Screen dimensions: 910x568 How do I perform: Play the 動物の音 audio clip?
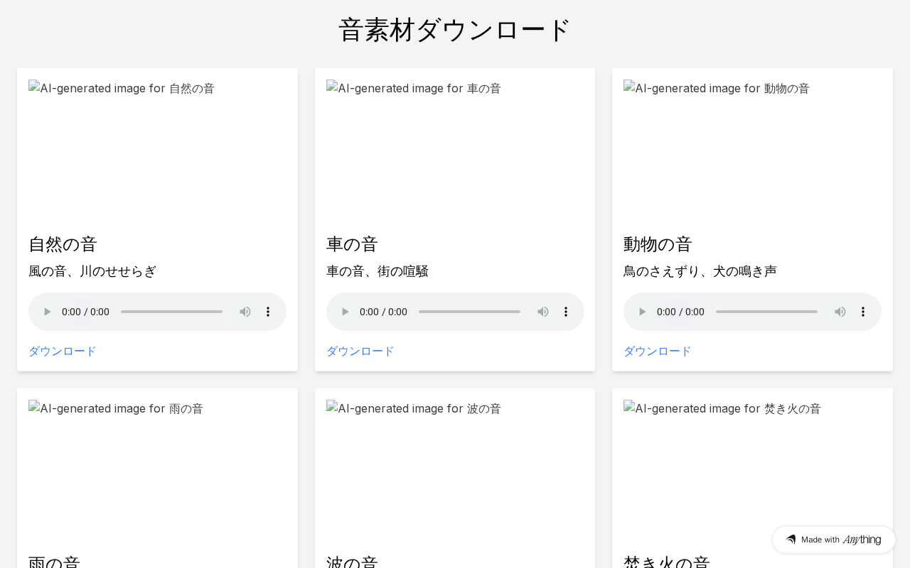pos(643,312)
